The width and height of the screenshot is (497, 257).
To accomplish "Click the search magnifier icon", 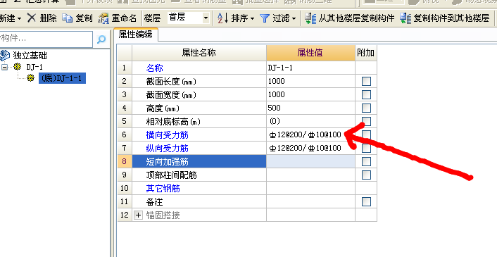I will pos(101,39).
